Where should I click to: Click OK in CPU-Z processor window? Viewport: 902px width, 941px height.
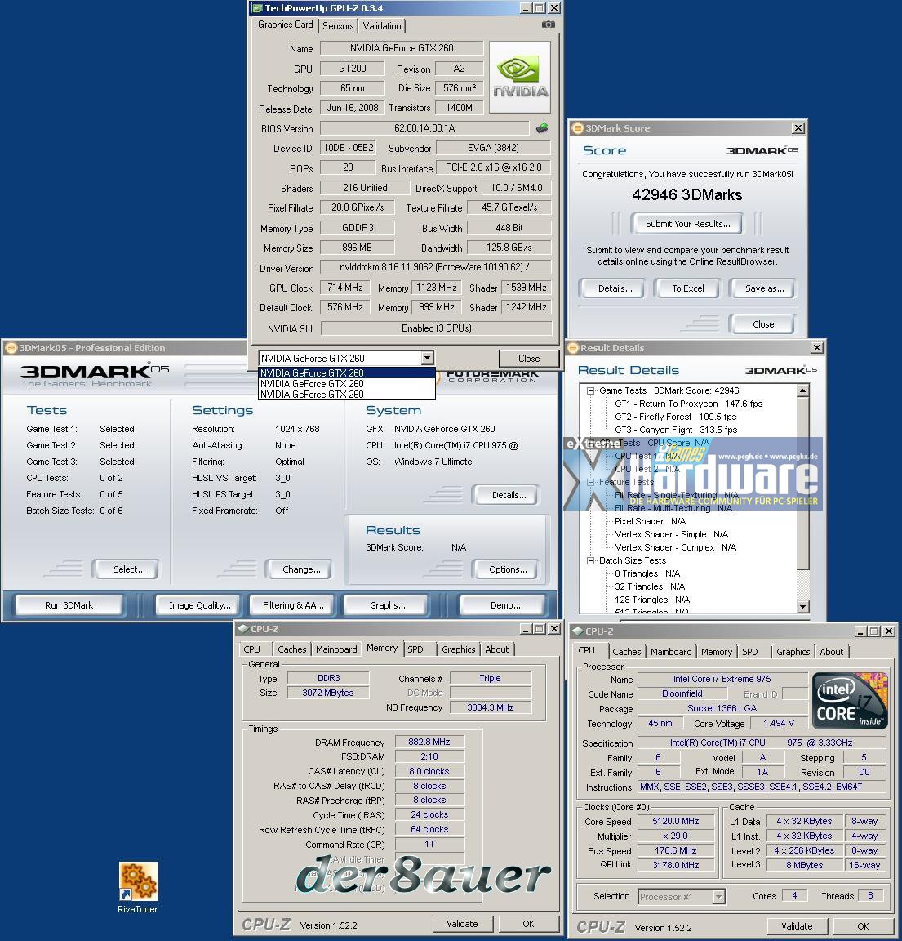(863, 926)
